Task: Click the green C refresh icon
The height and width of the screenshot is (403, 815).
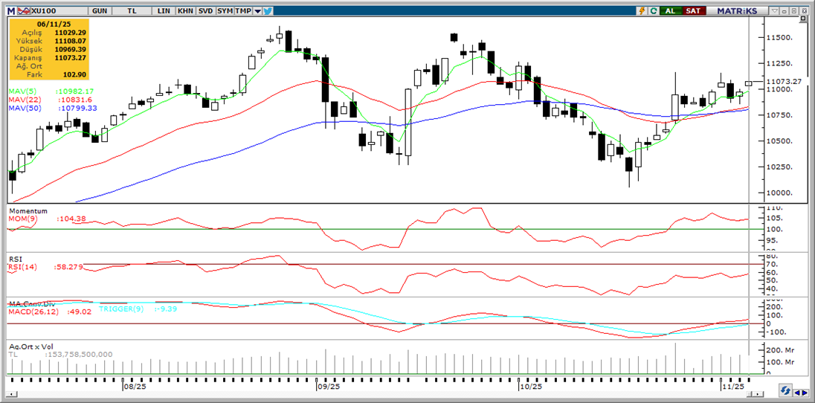Action: (653, 11)
